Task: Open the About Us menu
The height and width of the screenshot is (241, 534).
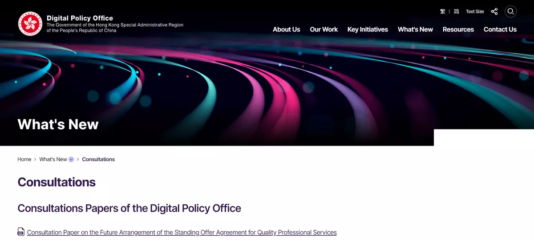Action: pos(286,29)
